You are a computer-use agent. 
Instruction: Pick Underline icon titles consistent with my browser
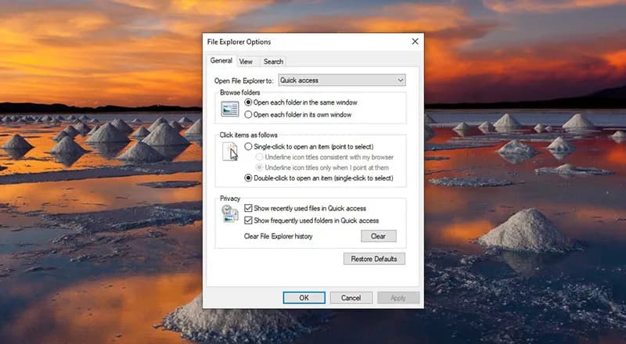point(260,156)
